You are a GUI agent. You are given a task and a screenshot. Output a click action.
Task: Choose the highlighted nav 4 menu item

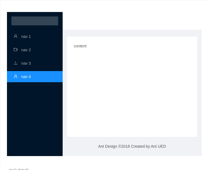[x=35, y=77]
